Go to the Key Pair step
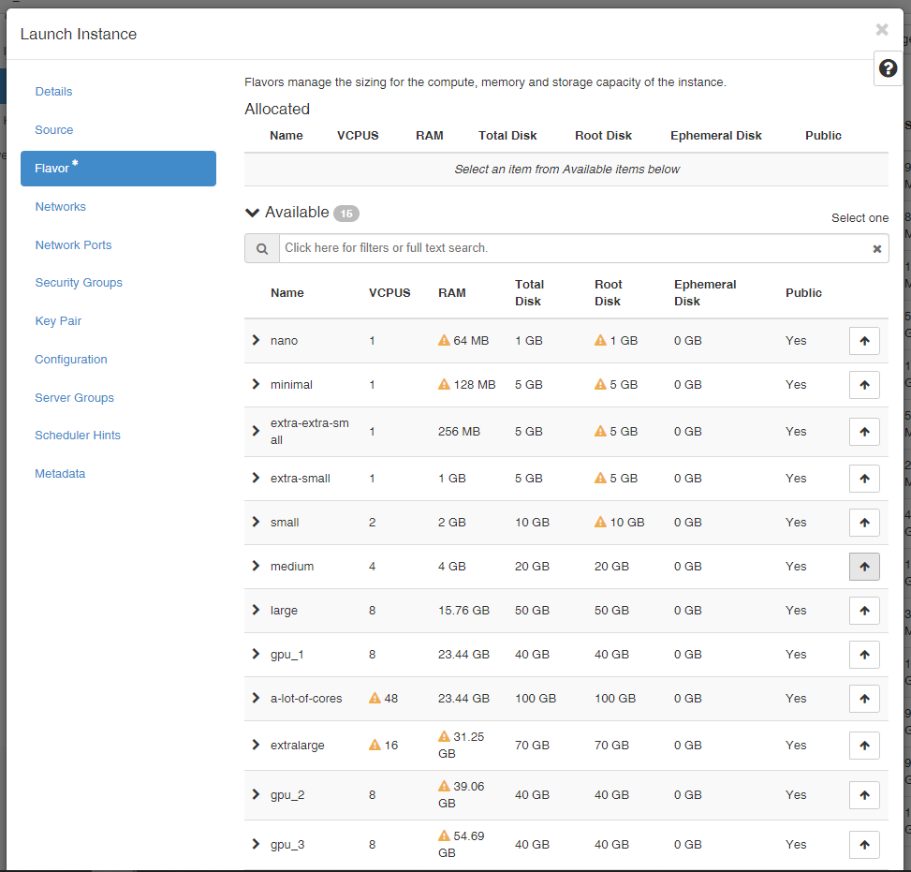Viewport: 911px width, 872px height. (x=58, y=321)
